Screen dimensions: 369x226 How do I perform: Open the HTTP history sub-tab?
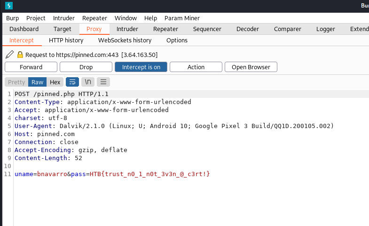click(x=66, y=40)
